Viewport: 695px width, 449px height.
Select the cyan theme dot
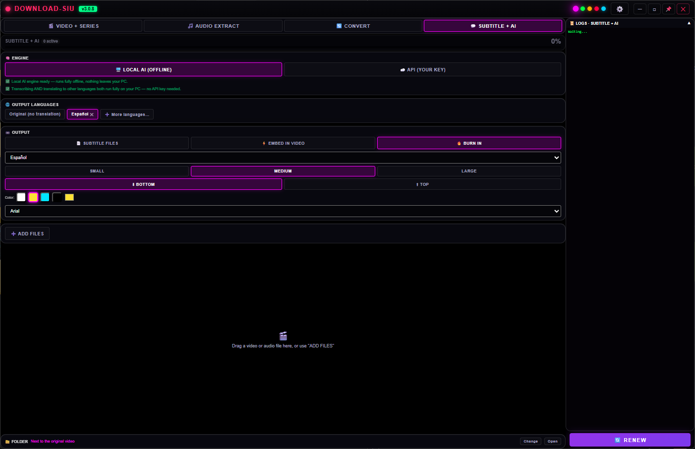(x=603, y=9)
